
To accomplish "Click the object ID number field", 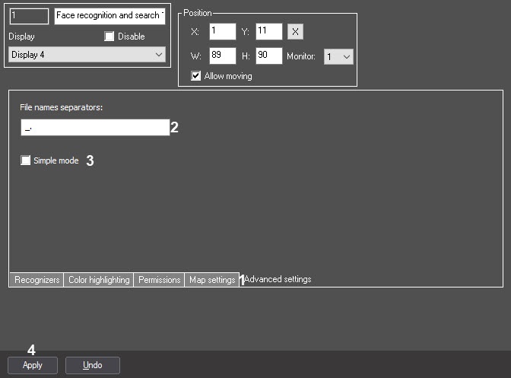I will click(29, 16).
